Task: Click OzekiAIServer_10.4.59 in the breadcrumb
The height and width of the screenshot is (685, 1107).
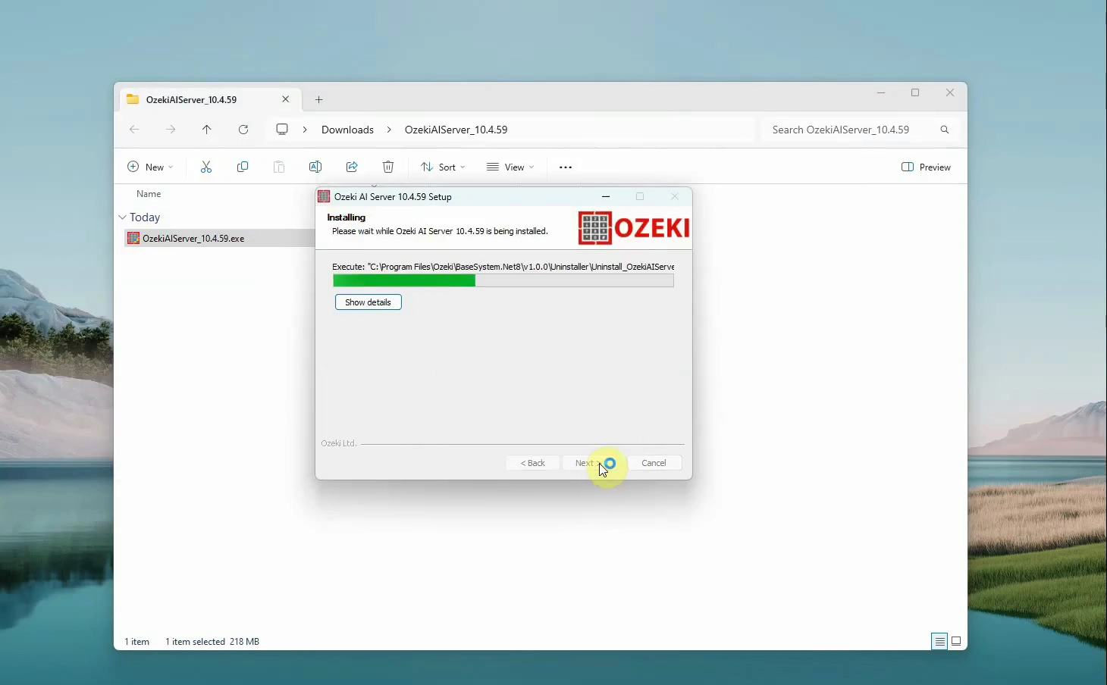Action: click(x=456, y=130)
